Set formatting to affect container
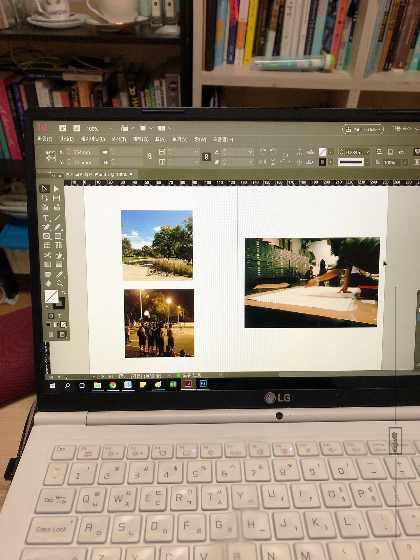This screenshot has height=560, width=420. (x=51, y=316)
